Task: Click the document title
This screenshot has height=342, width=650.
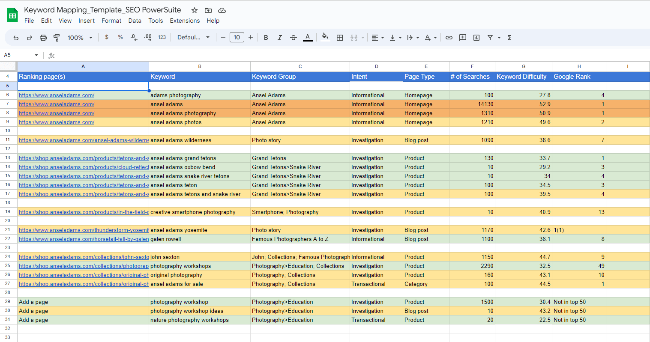Action: tap(102, 10)
